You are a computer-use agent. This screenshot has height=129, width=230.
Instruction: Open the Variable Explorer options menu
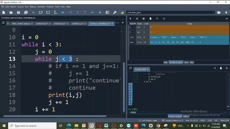(227, 19)
